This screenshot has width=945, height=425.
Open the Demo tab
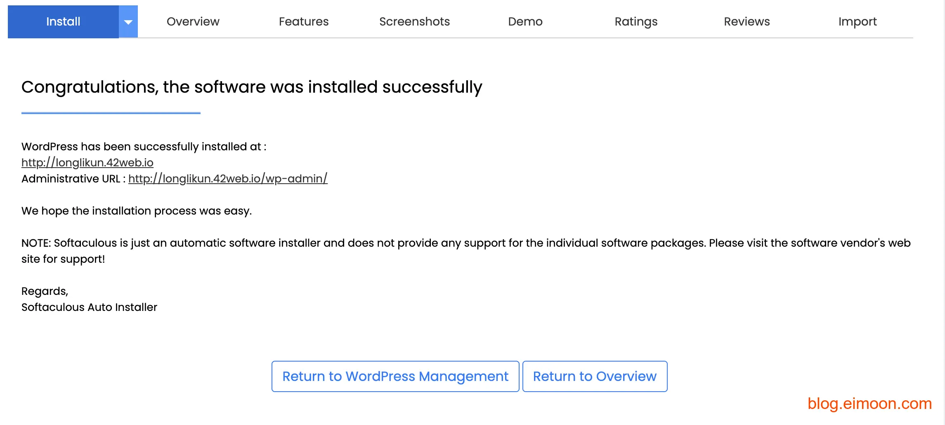pos(525,22)
